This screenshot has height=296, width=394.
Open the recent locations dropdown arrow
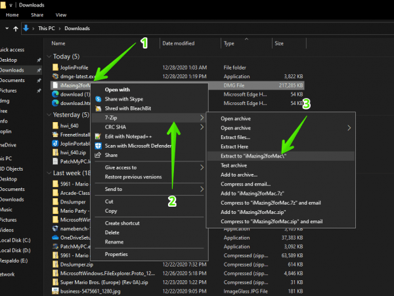pyautogui.click(x=7, y=28)
